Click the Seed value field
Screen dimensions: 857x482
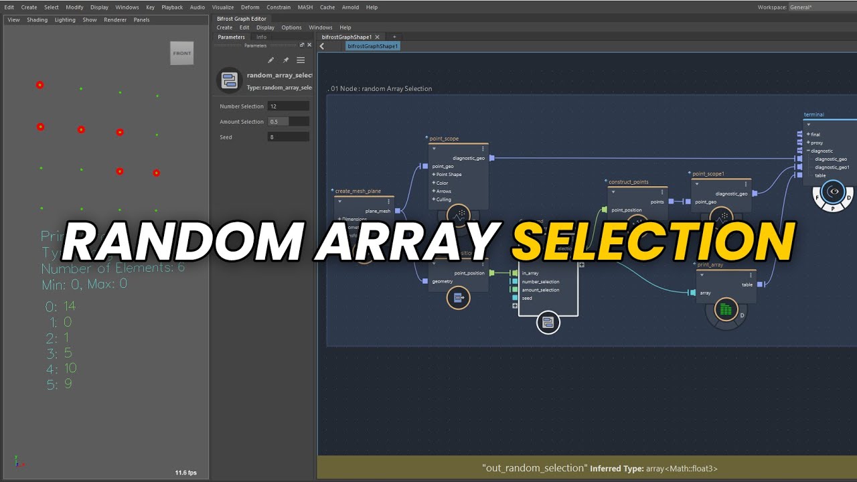pos(289,137)
